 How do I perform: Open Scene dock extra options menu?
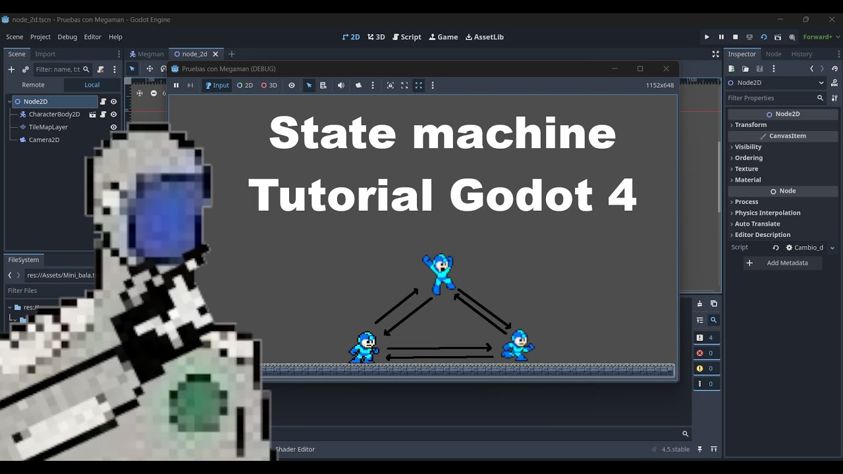[115, 69]
